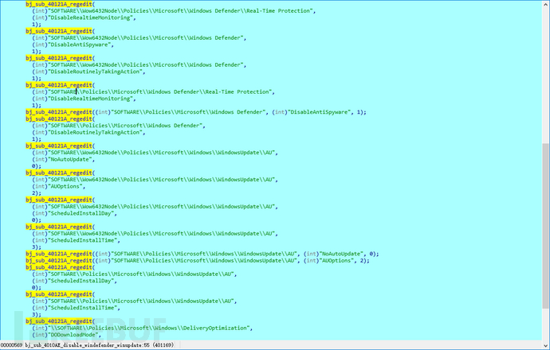
Task: Click status bar offset 00000569
Action: pyautogui.click(x=11, y=345)
